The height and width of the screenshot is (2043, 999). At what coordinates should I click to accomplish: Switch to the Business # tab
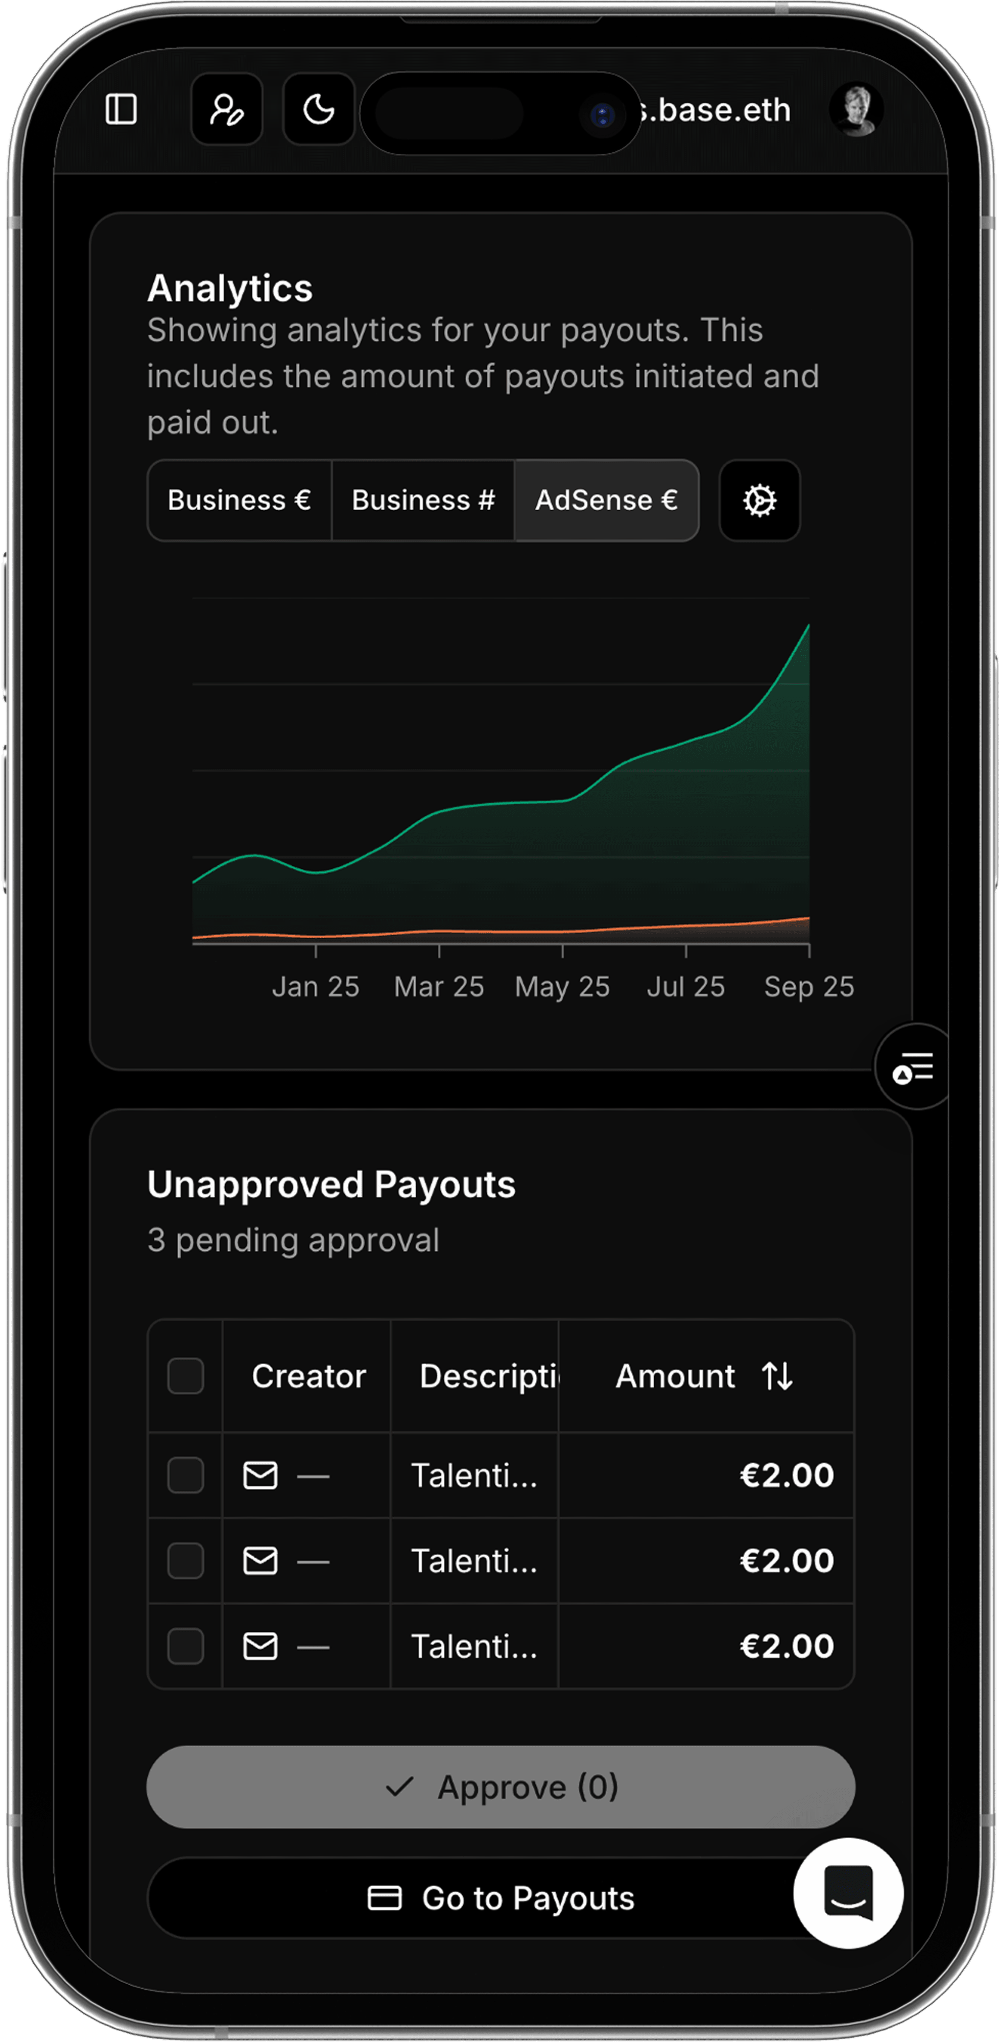click(x=422, y=501)
